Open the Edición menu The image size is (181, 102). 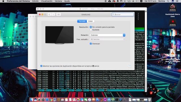[x=35, y=1]
